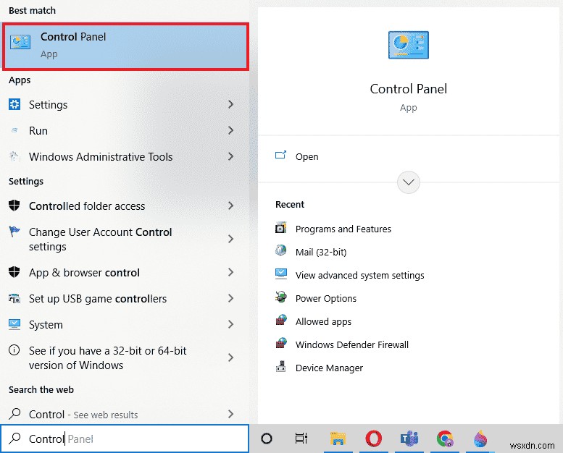
Task: Click into the Control search input box
Action: pos(124,439)
